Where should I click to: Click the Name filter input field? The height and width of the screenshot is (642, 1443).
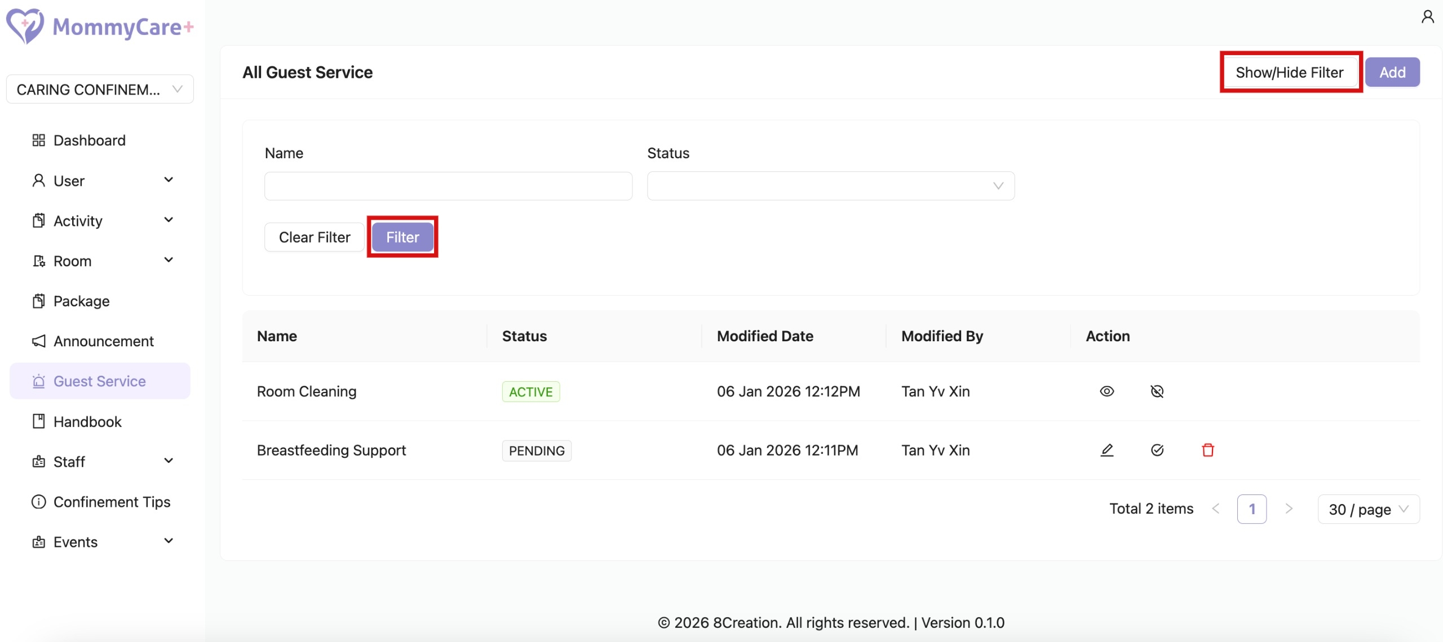[448, 186]
